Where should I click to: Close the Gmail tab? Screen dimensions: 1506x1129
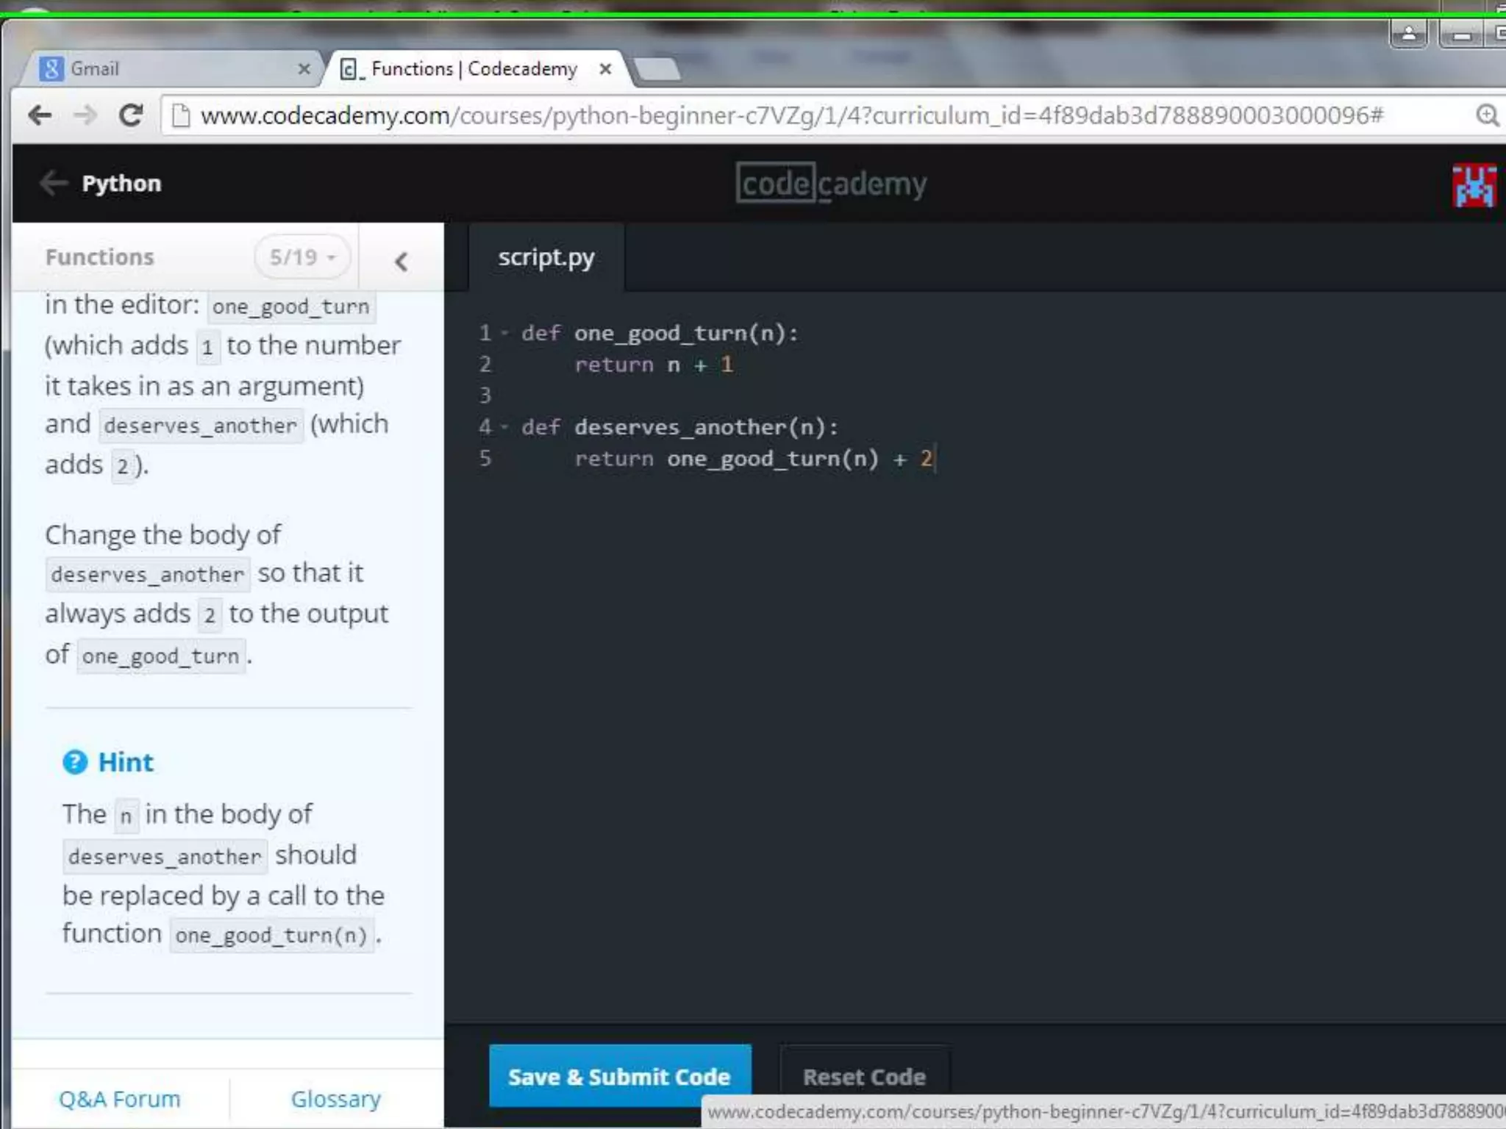pos(304,69)
